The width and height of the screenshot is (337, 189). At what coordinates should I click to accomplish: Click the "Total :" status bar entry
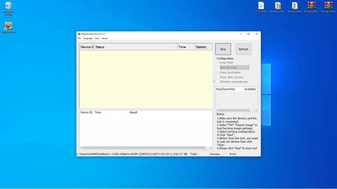(x=194, y=154)
